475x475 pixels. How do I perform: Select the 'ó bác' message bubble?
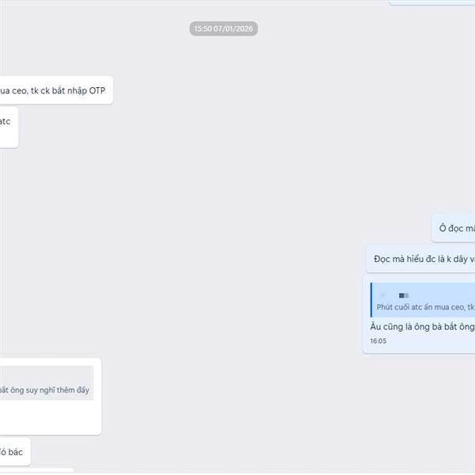(15, 452)
